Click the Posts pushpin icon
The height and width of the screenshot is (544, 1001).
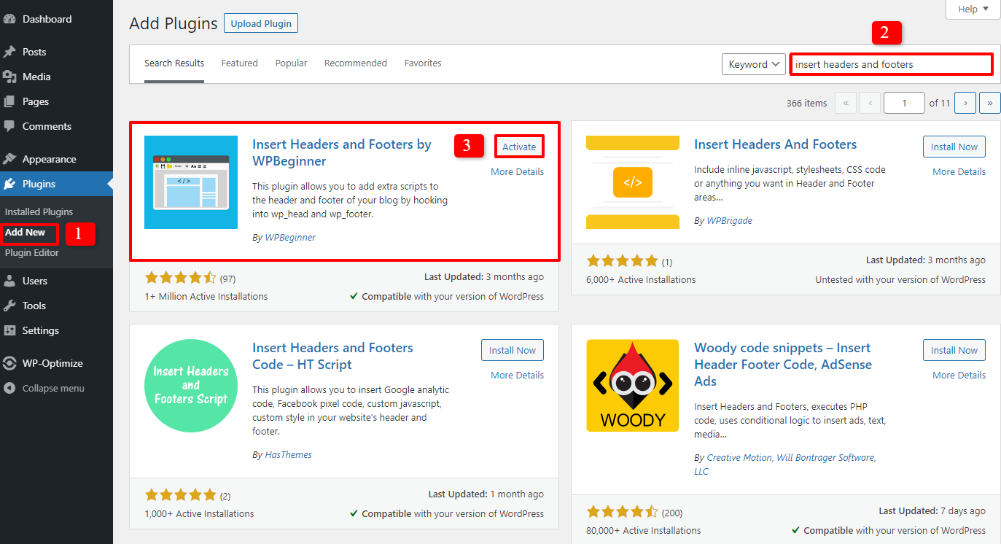point(9,52)
